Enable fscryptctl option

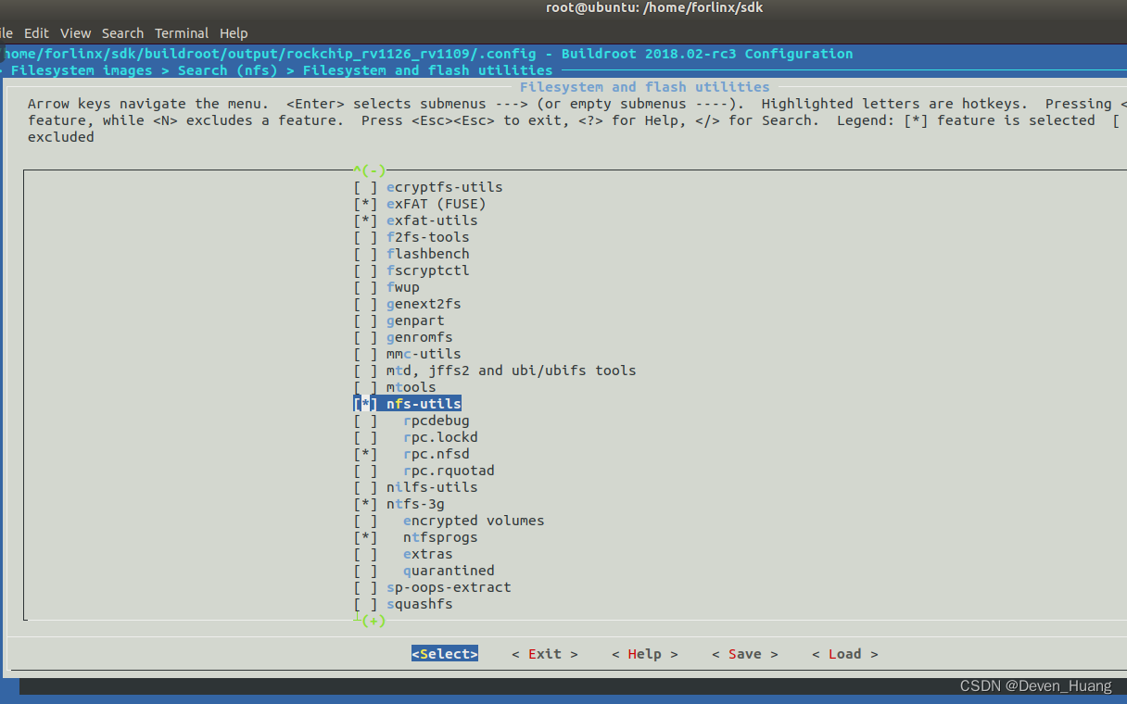[365, 270]
